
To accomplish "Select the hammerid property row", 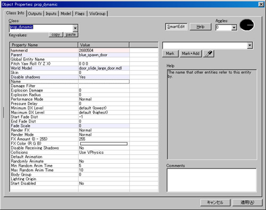I will 70,51.
